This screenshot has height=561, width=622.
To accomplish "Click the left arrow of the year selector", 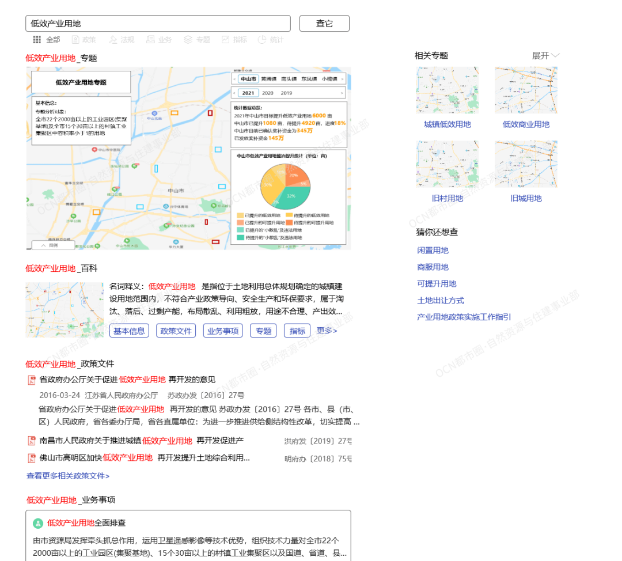I will point(234,93).
